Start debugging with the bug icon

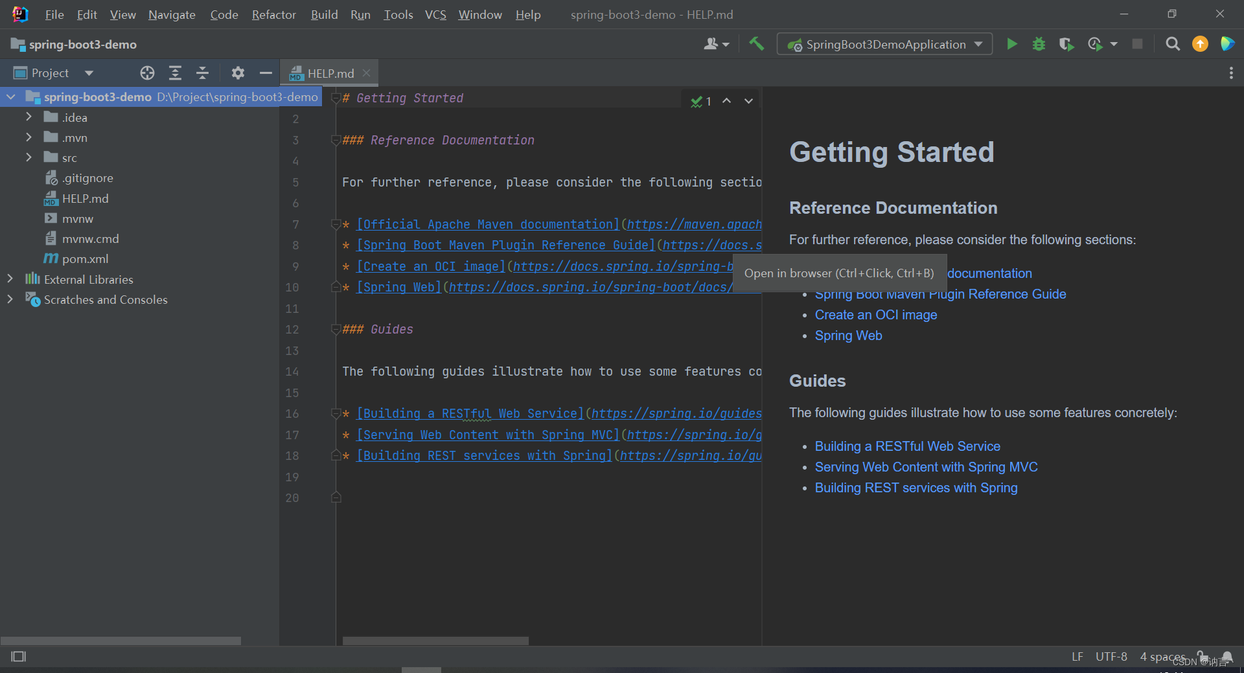(1039, 44)
